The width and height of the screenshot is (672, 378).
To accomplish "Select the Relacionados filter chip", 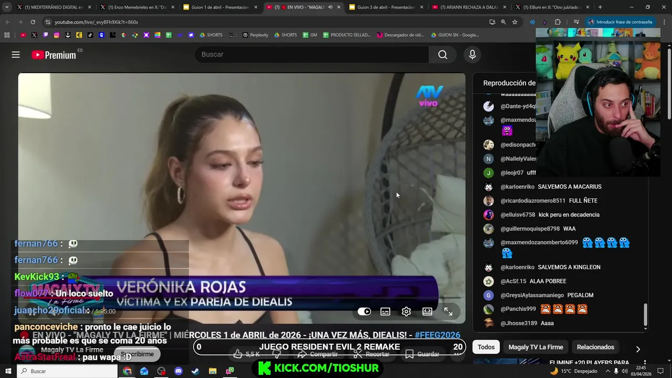I will [x=595, y=347].
